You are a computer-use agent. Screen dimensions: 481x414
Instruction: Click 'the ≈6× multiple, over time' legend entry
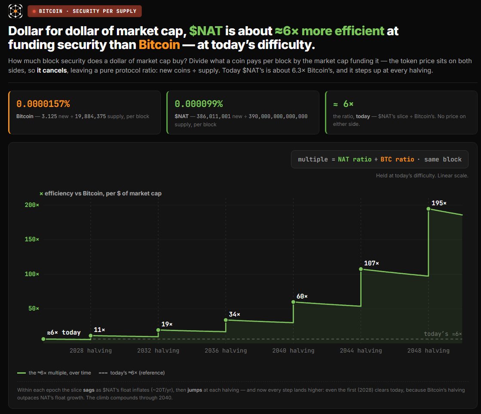pyautogui.click(x=54, y=373)
